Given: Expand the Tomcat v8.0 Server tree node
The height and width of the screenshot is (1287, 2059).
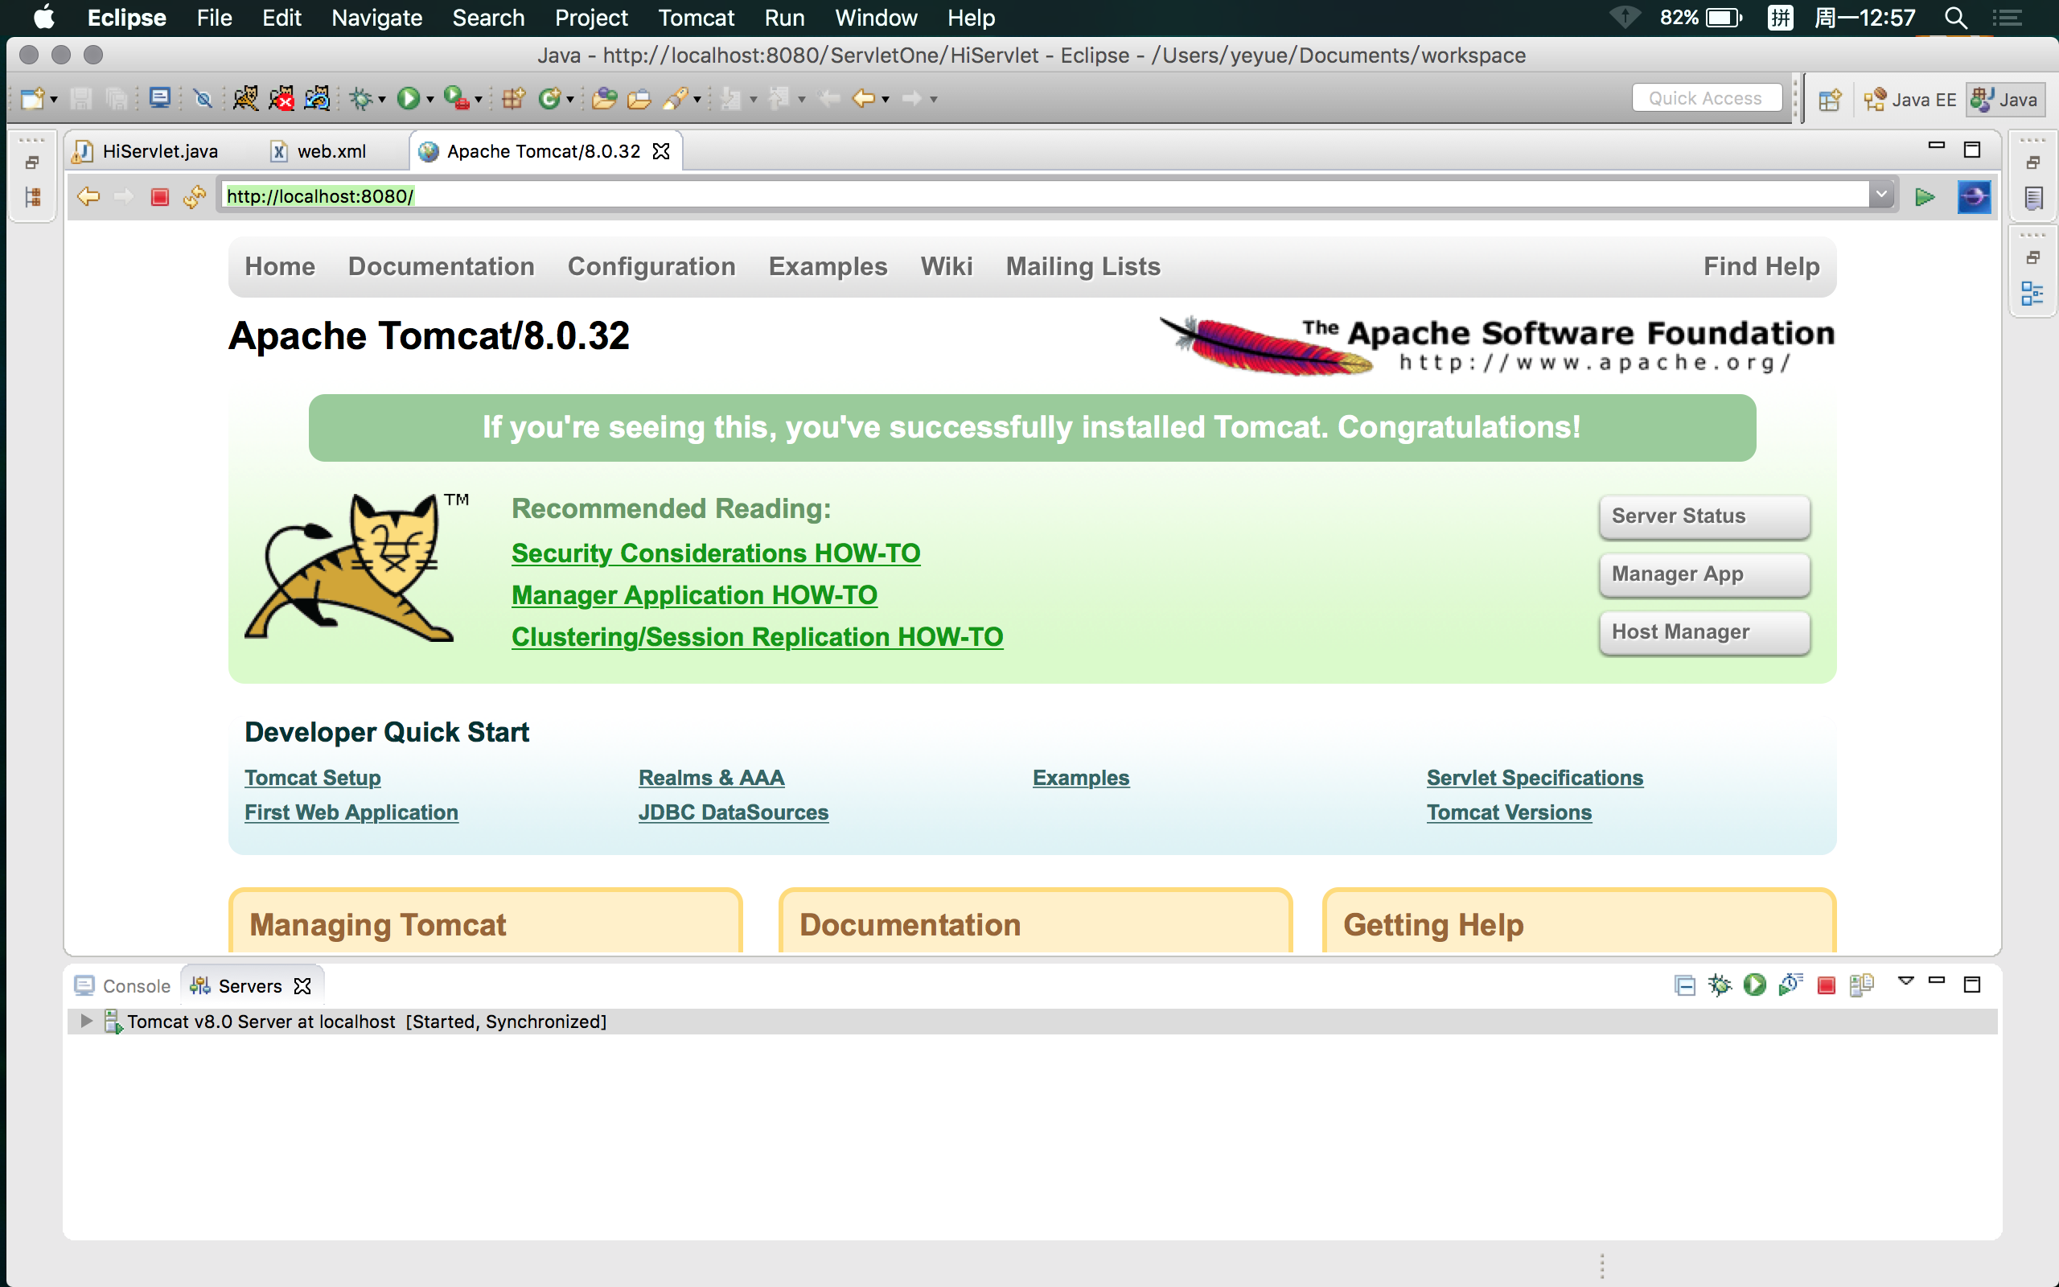Looking at the screenshot, I should coord(86,1021).
